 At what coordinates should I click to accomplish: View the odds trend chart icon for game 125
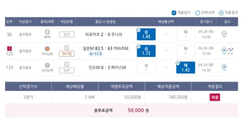tap(230, 51)
